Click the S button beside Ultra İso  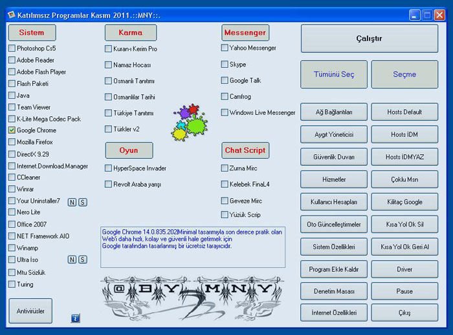point(83,259)
